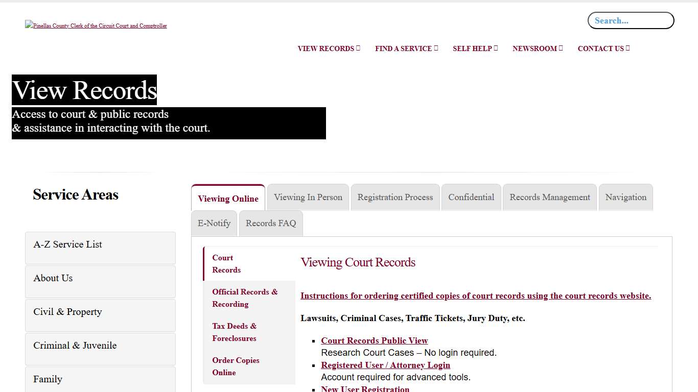Image resolution: width=698 pixels, height=392 pixels.
Task: Expand the View Records menu
Action: point(329,48)
